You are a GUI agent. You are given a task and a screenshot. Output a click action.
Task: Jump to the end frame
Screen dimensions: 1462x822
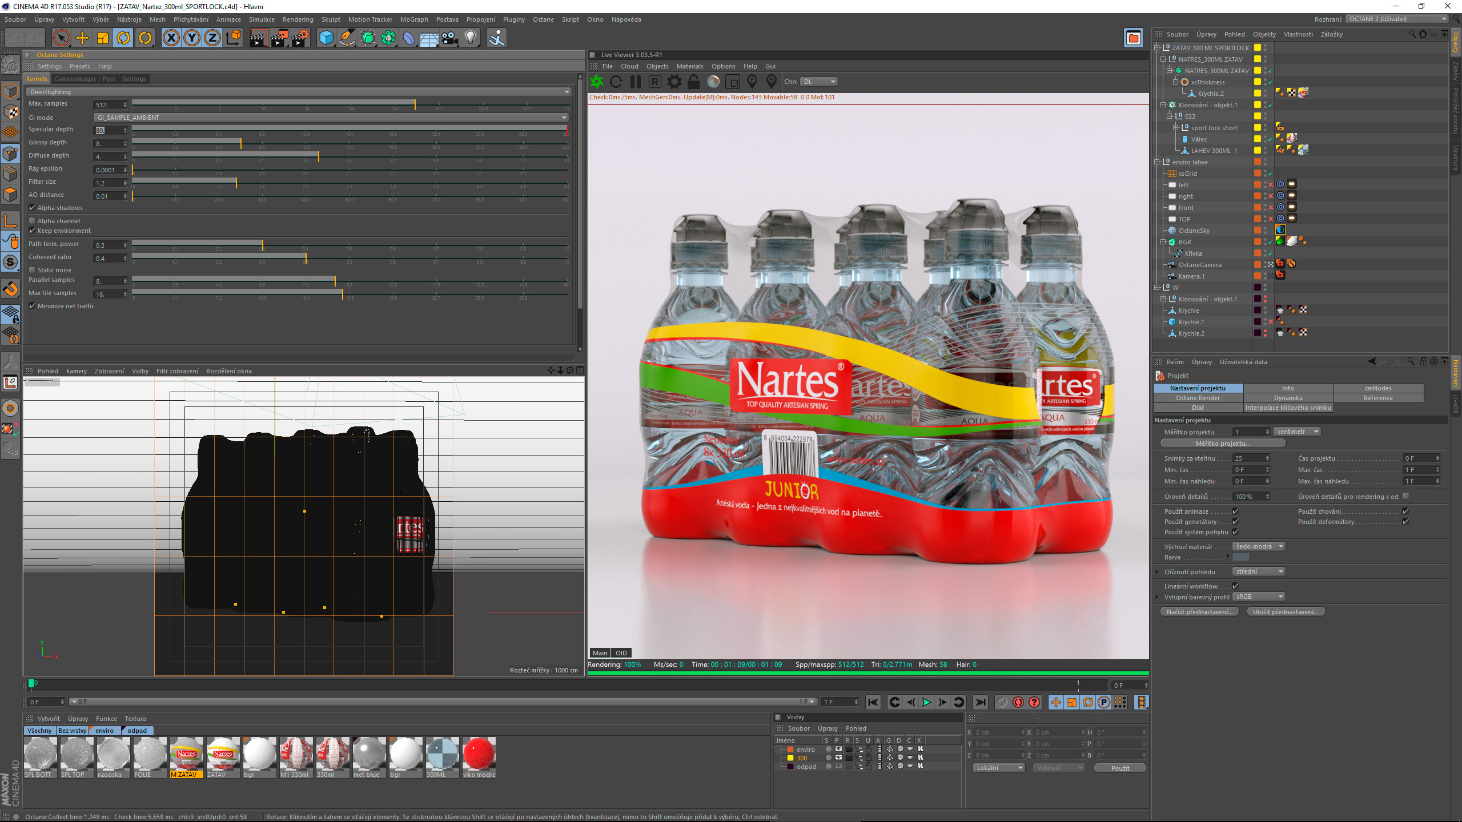(981, 702)
